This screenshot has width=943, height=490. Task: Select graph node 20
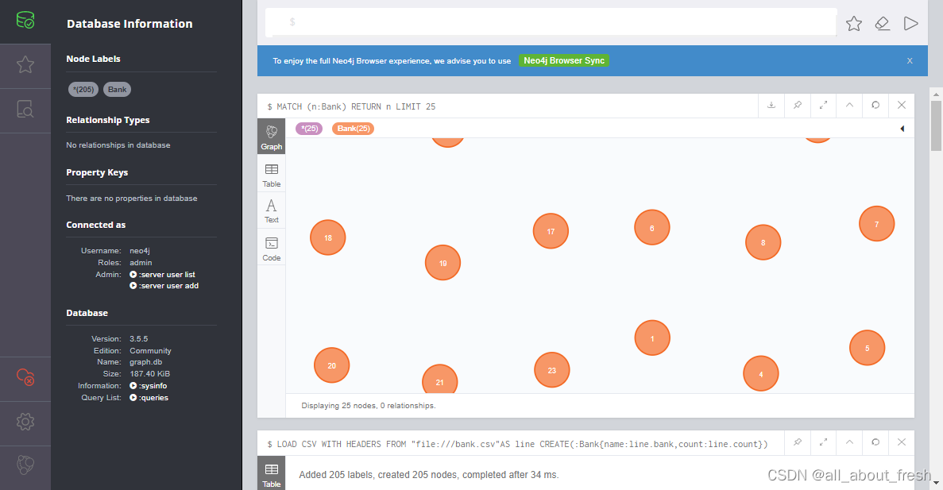(332, 365)
